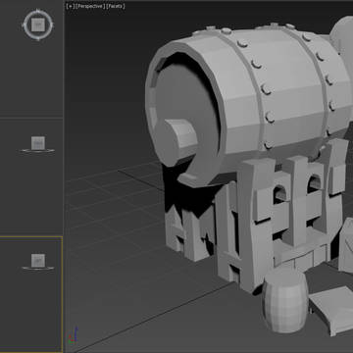Click the ViewCube in the top-left viewport
Viewport: 353px width, 353px height.
(38, 25)
